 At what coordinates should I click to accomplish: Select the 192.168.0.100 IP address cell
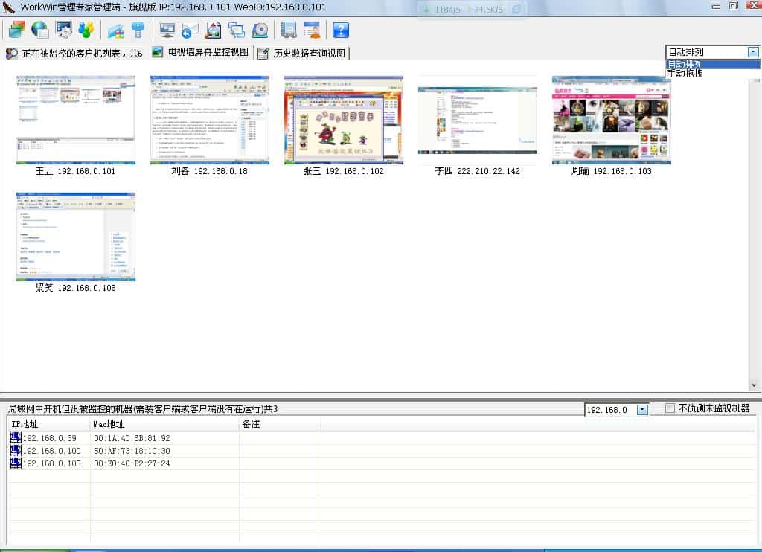click(52, 451)
